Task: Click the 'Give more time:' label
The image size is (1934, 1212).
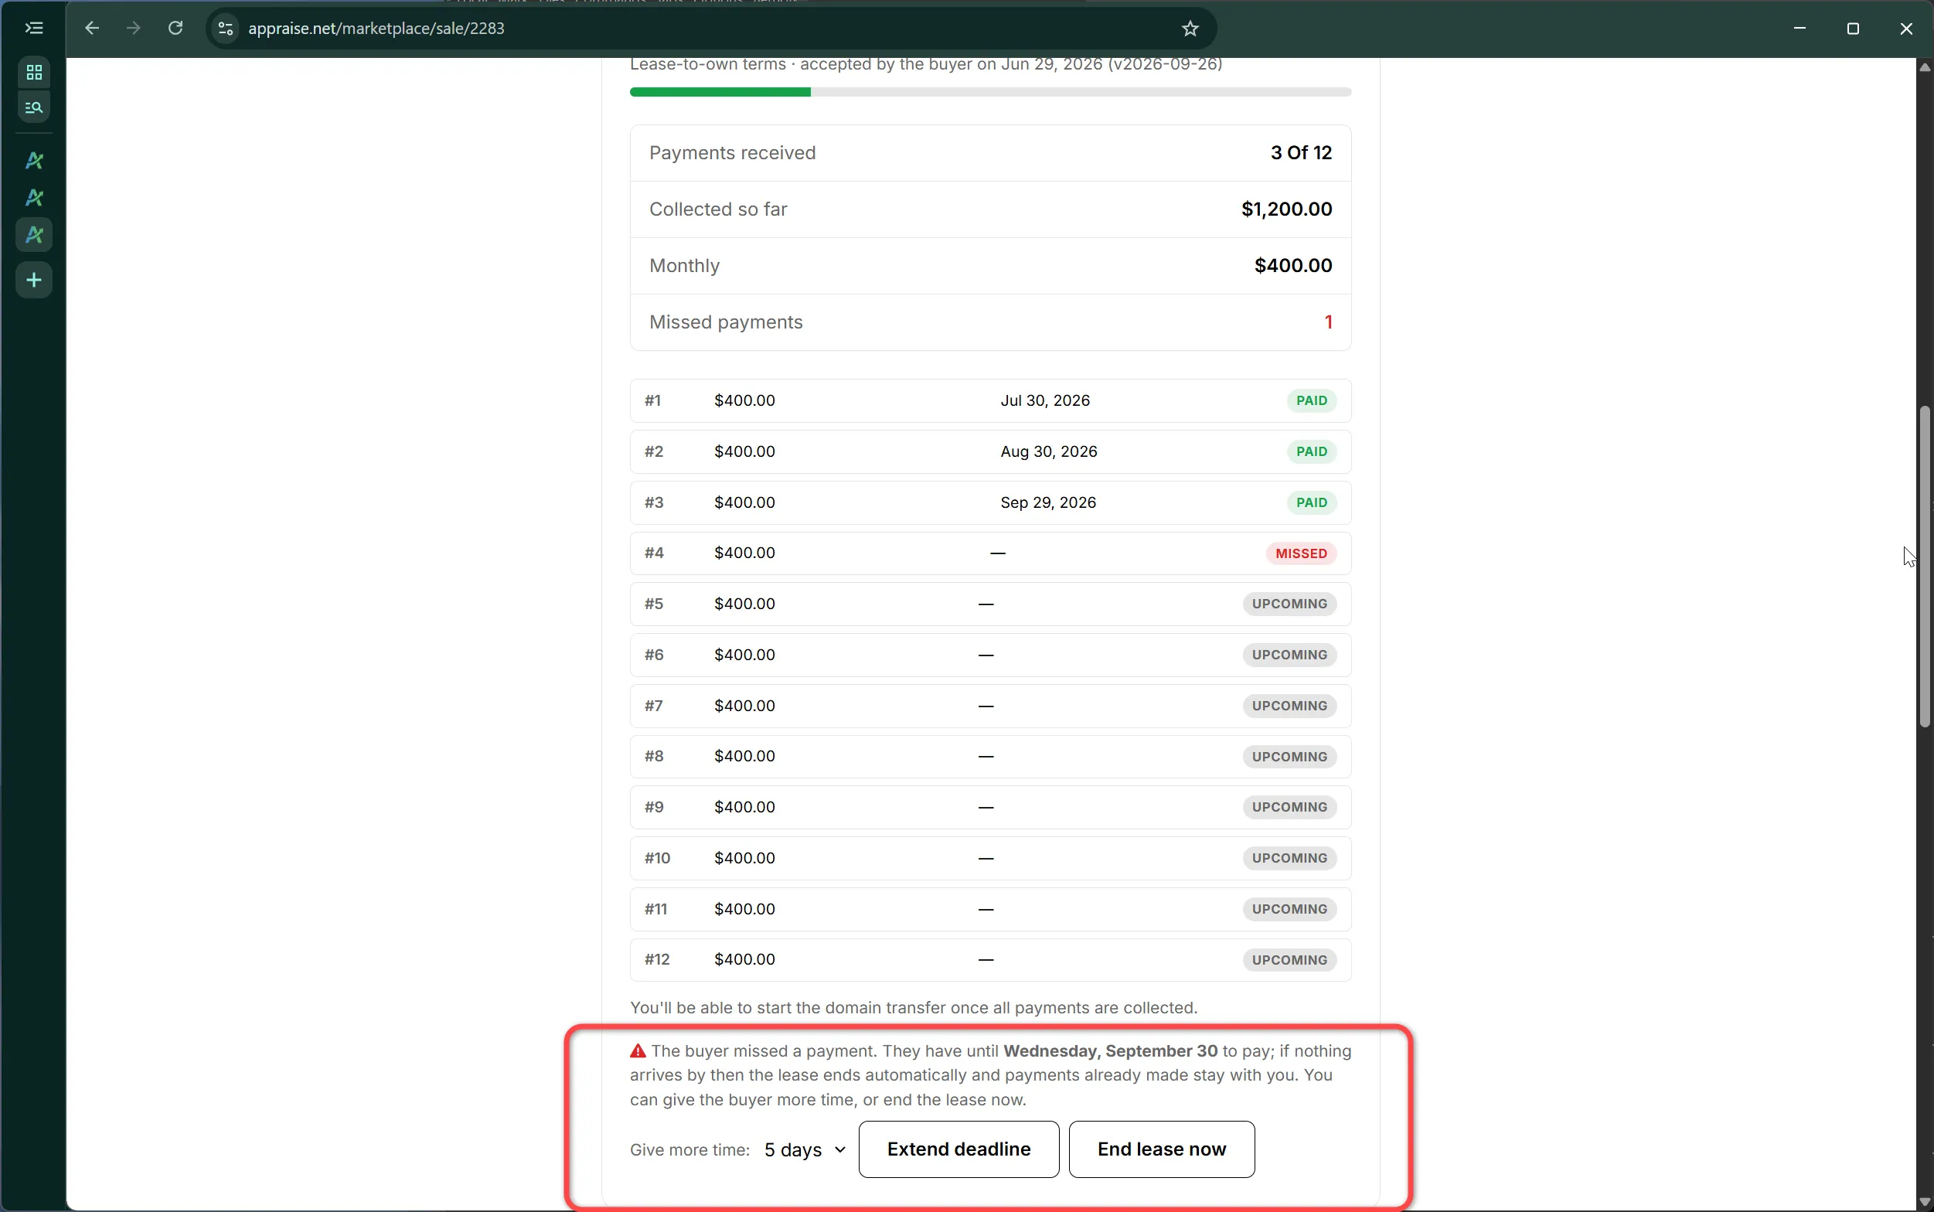Action: pos(689,1150)
